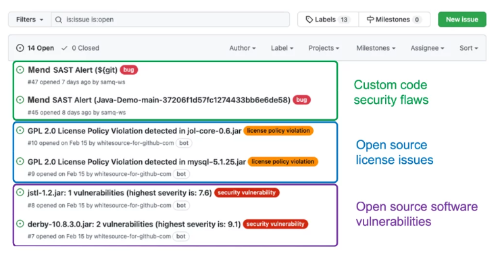Click the open-status icon of issue #47
Screen dimensions: 500x259
tap(20, 69)
